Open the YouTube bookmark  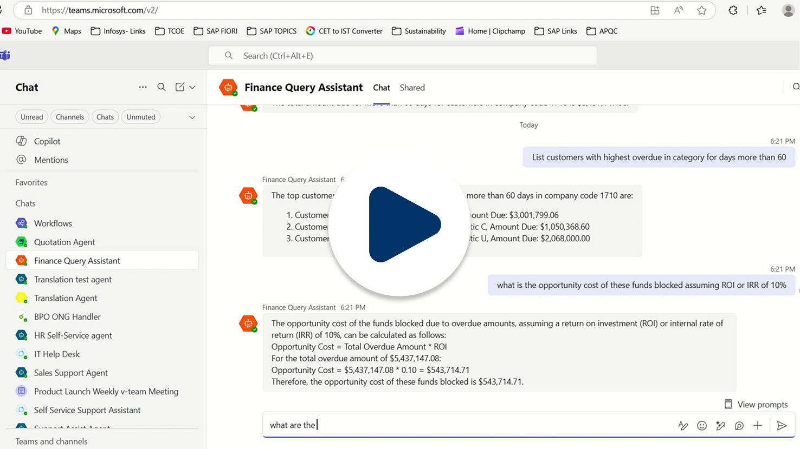[22, 31]
